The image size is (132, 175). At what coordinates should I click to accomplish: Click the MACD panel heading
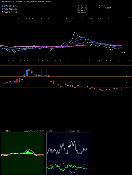8,131
